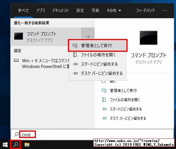This screenshot has width=176, height=149.
Task: Click the settings icon beside Win + X result
Action: pyautogui.click(x=16, y=60)
